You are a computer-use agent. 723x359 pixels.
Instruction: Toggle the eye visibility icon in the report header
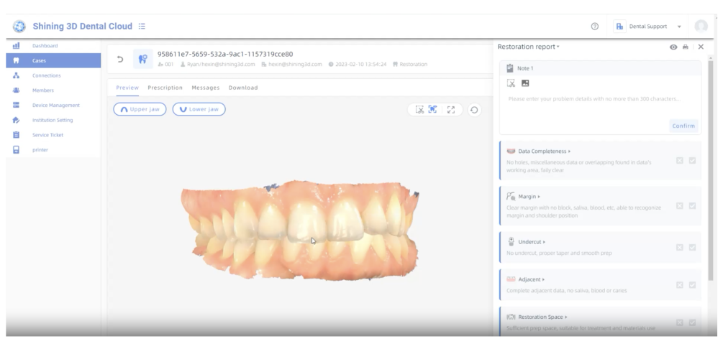pyautogui.click(x=673, y=47)
